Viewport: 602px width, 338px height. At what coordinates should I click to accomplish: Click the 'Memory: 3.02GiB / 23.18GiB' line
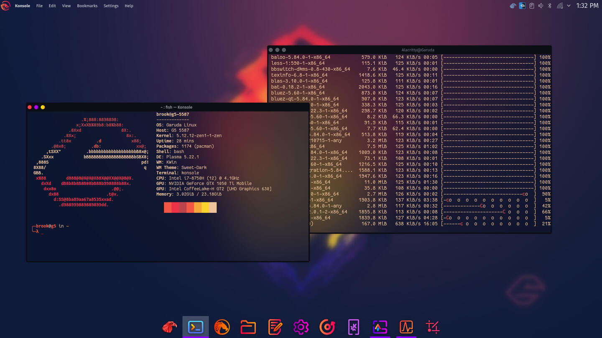[189, 194]
